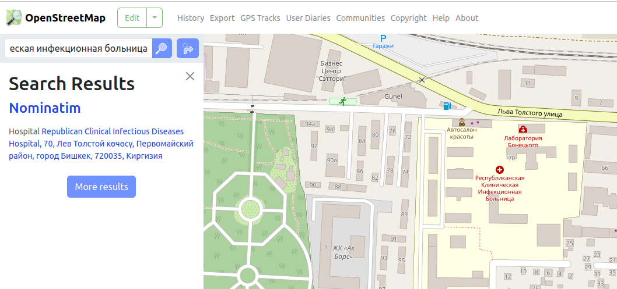Open GPS Tracks in the navigation bar
This screenshot has height=289, width=617.
(x=260, y=18)
